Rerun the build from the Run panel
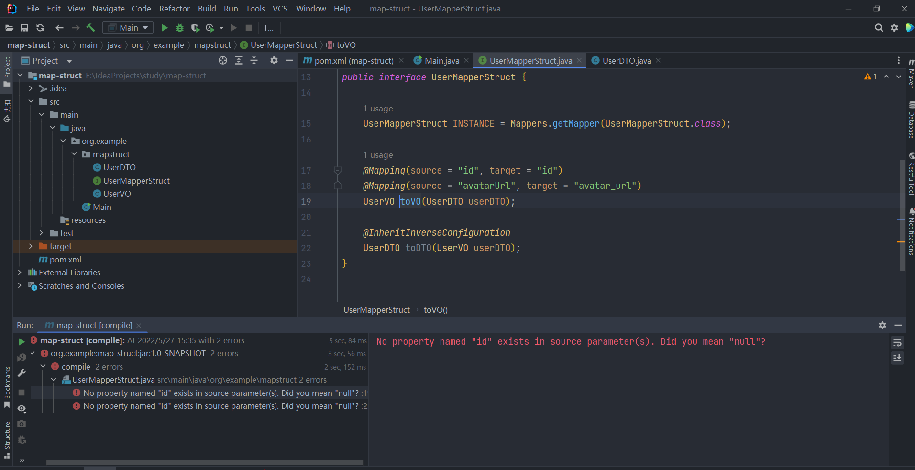The width and height of the screenshot is (915, 470). tap(21, 341)
